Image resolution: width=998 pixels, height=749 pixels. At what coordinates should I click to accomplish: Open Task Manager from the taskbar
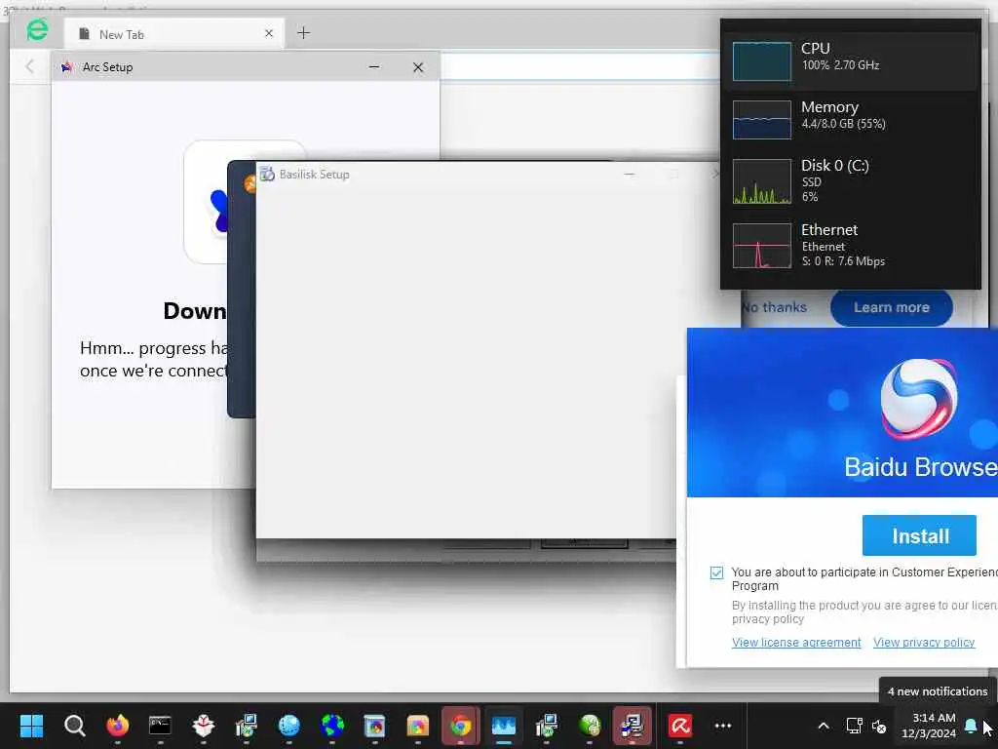click(504, 726)
